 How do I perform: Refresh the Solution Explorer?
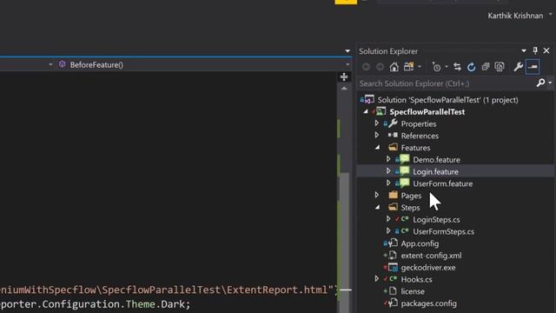(471, 67)
